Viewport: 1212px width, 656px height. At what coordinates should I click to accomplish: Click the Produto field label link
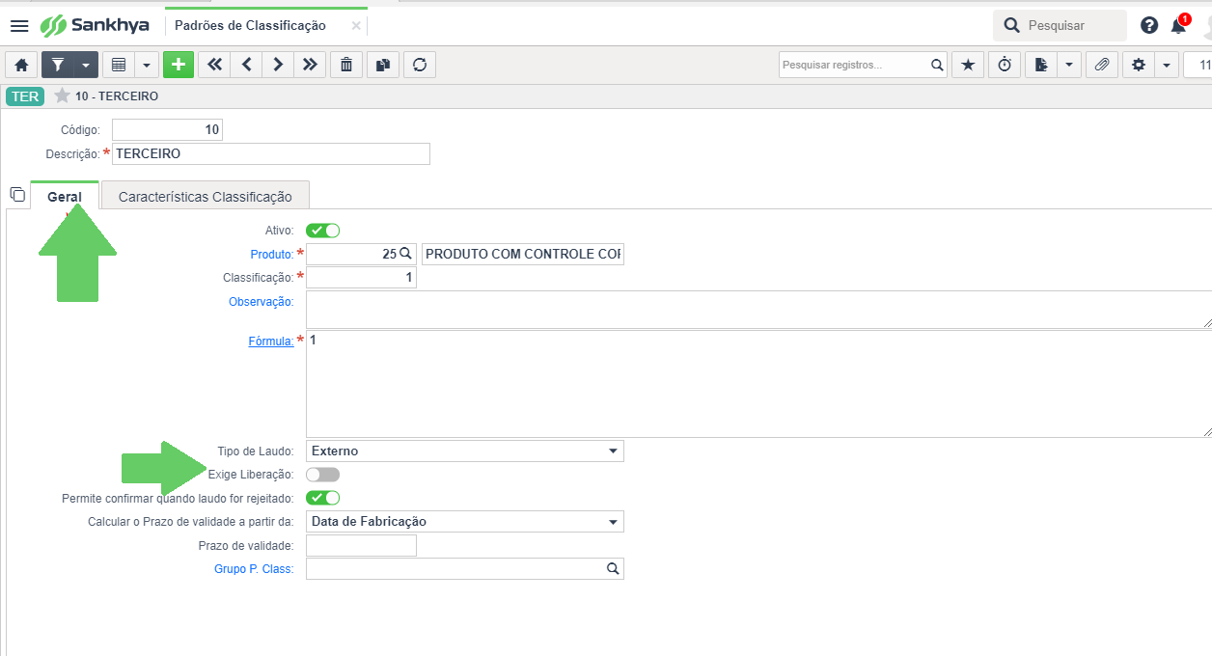[x=271, y=254]
